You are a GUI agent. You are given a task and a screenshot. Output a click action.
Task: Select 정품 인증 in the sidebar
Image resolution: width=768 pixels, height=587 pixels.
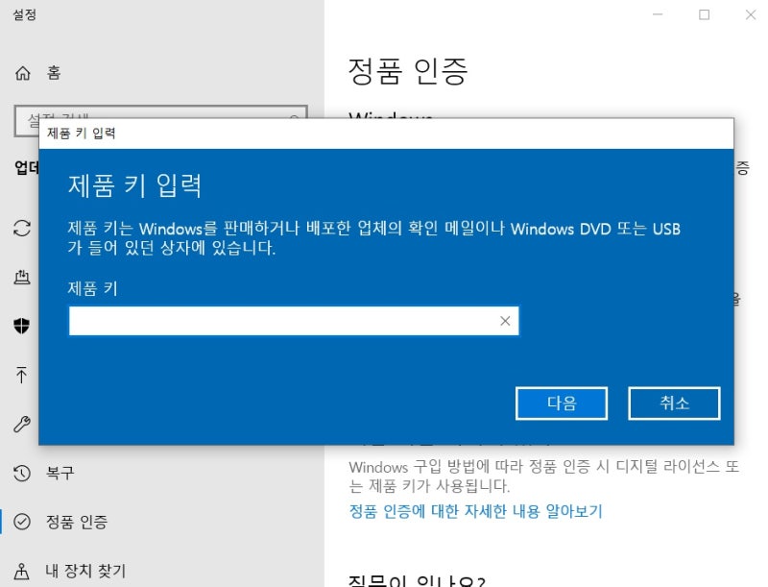click(x=77, y=522)
